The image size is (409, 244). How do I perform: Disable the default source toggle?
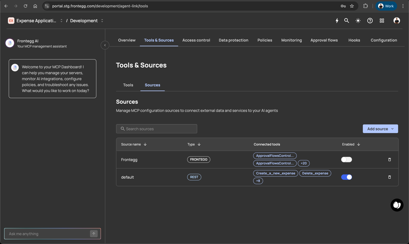pyautogui.click(x=346, y=177)
